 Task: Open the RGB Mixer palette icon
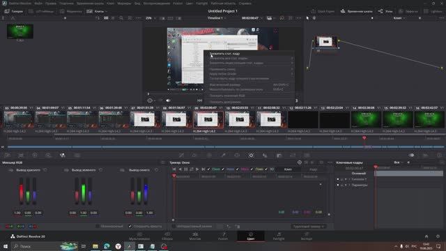tap(63, 155)
